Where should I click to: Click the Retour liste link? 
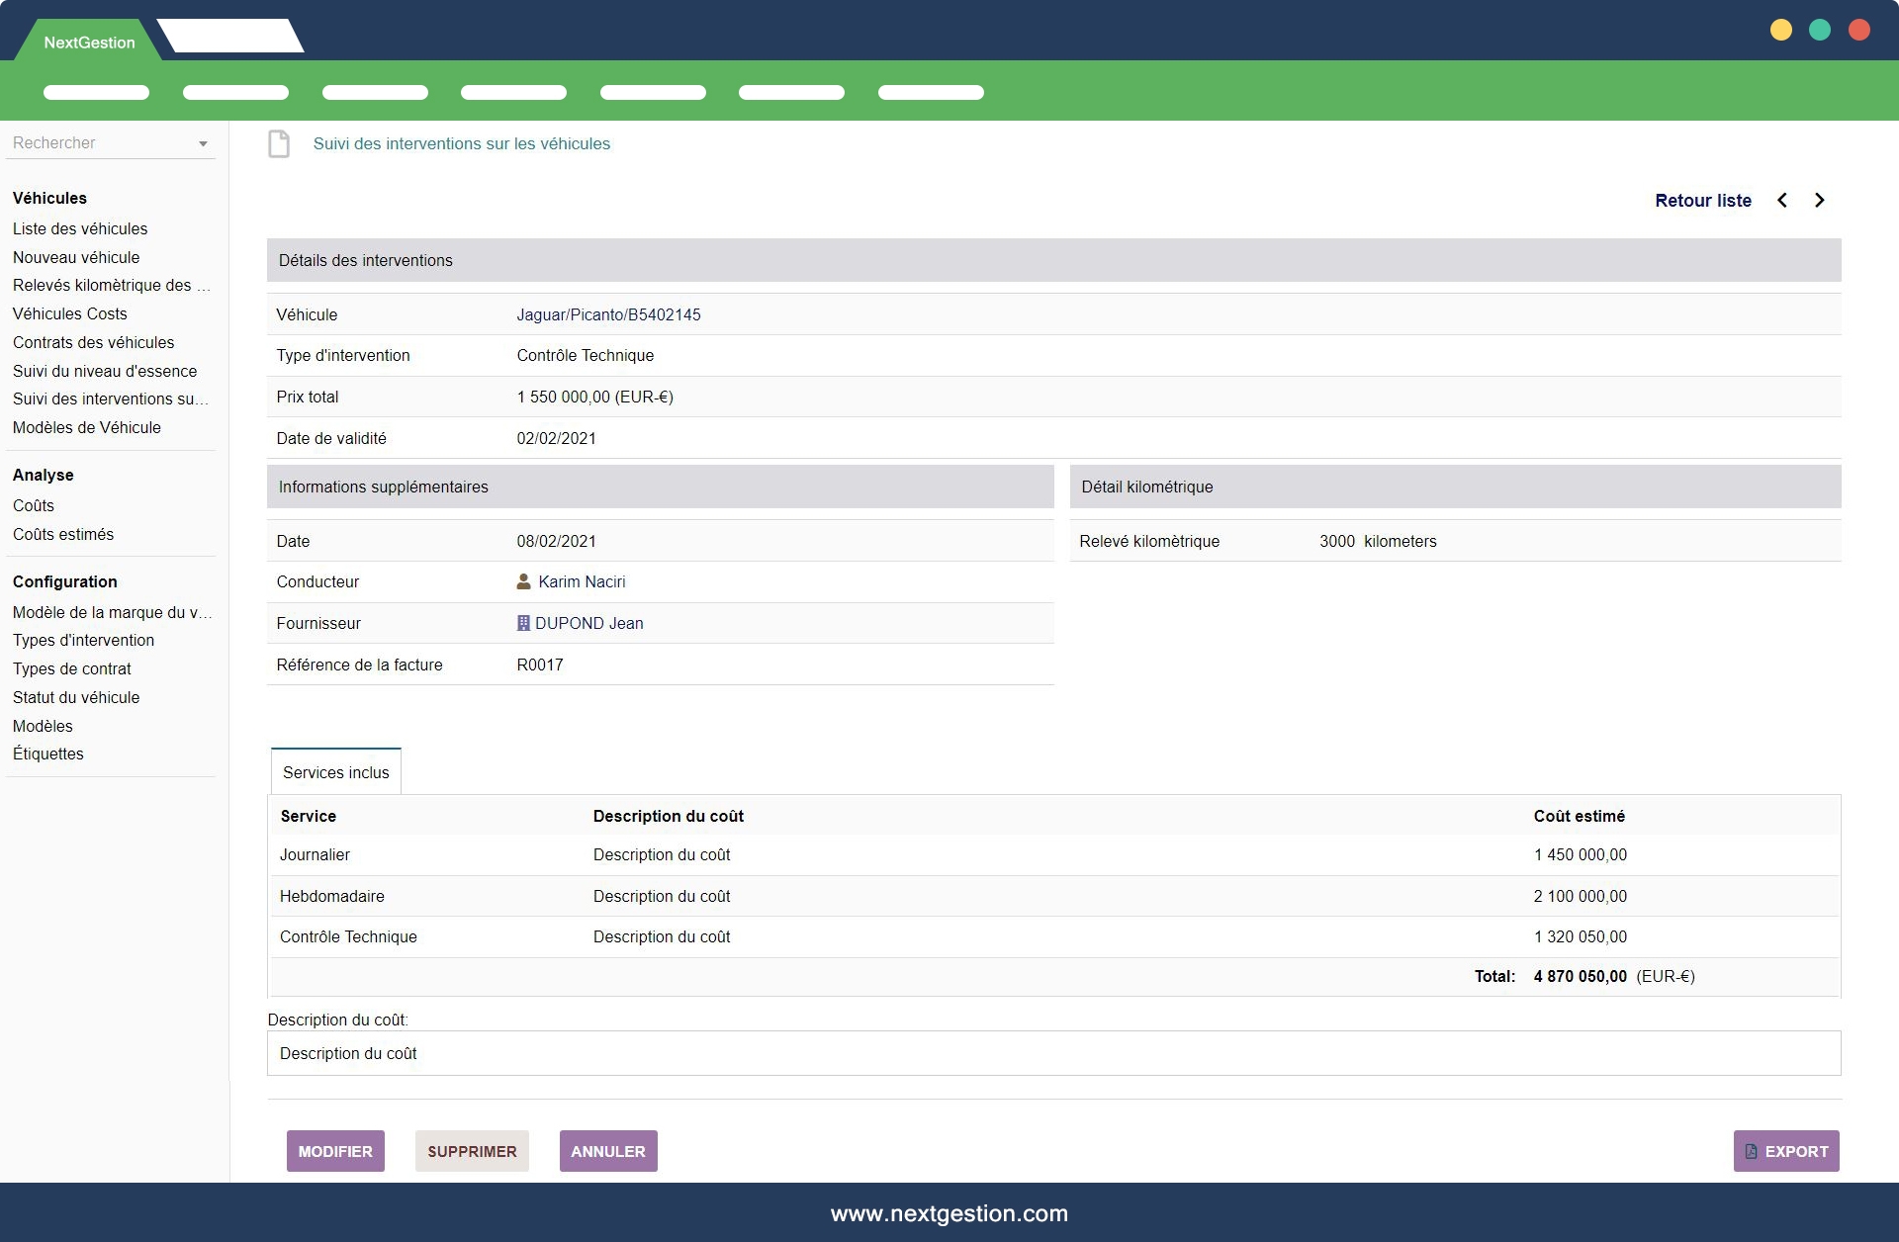(x=1702, y=201)
